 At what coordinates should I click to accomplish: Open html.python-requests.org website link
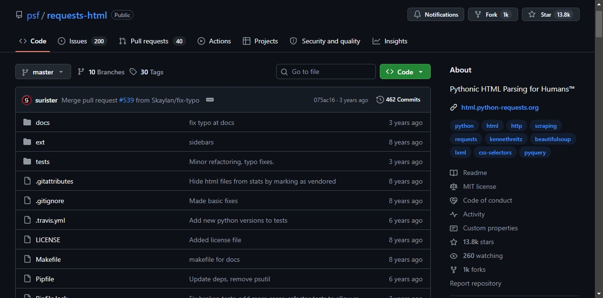pyautogui.click(x=500, y=107)
